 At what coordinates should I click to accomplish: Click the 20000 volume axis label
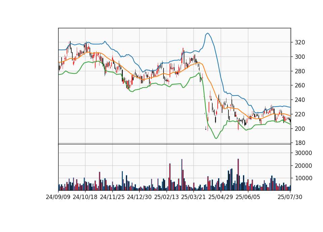coord(303,166)
